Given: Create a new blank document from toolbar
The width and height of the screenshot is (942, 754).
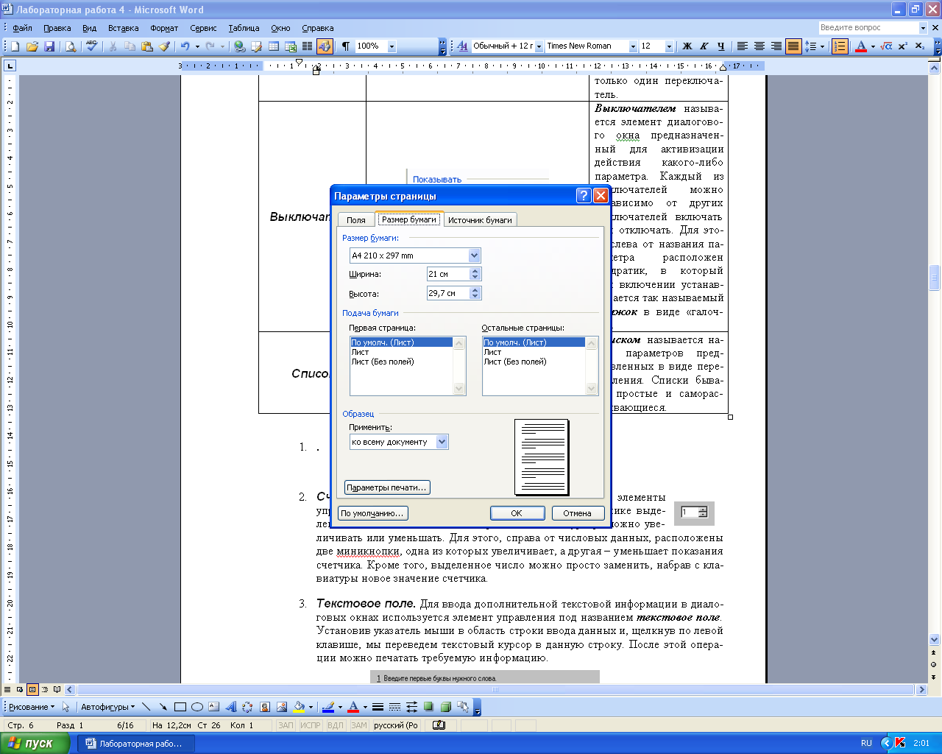Looking at the screenshot, I should click(15, 46).
